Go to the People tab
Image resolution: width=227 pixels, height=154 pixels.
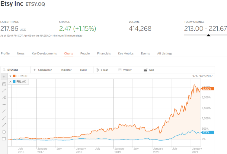[x=85, y=54]
